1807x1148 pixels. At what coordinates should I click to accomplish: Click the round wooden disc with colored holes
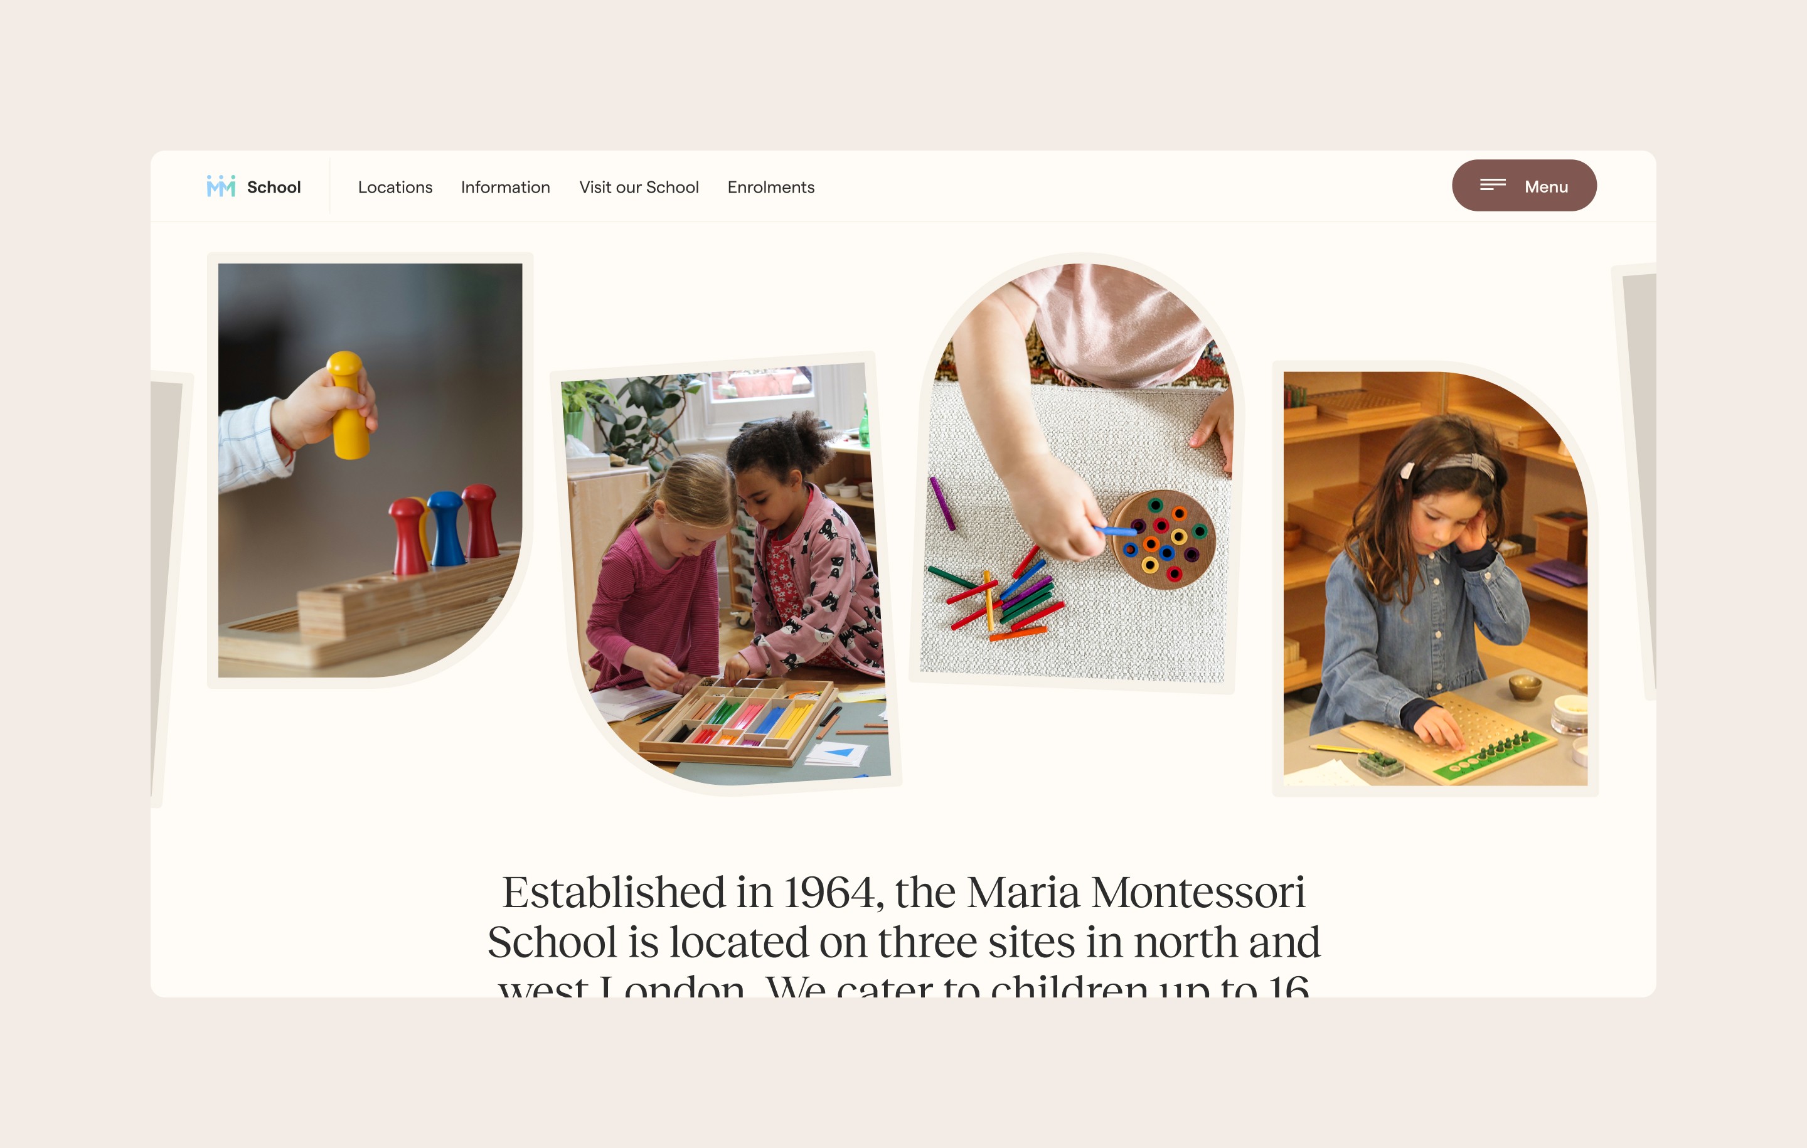pyautogui.click(x=1161, y=539)
